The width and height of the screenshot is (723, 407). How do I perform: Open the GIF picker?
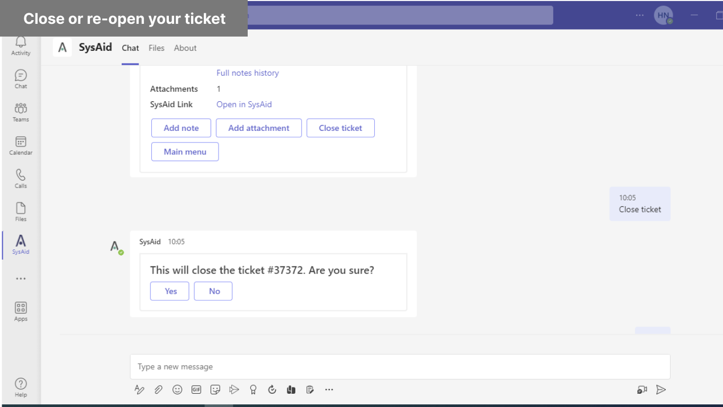click(x=196, y=390)
